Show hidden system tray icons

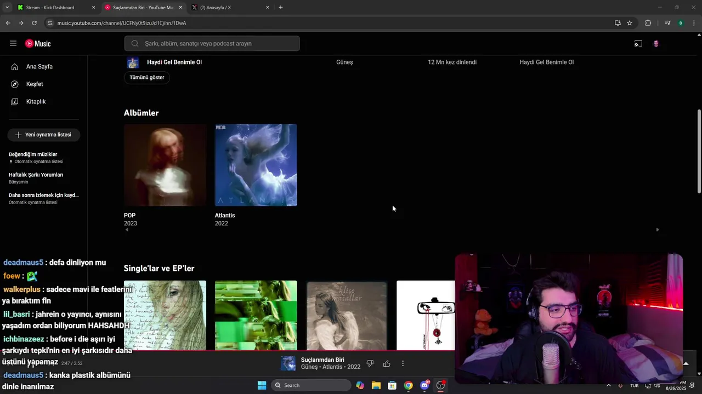tap(608, 385)
